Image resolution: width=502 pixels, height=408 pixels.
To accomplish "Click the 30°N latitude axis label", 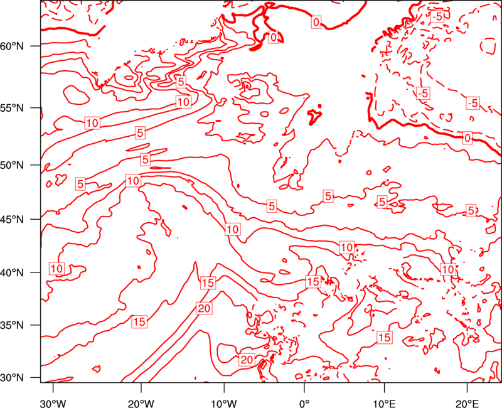I will click(12, 378).
